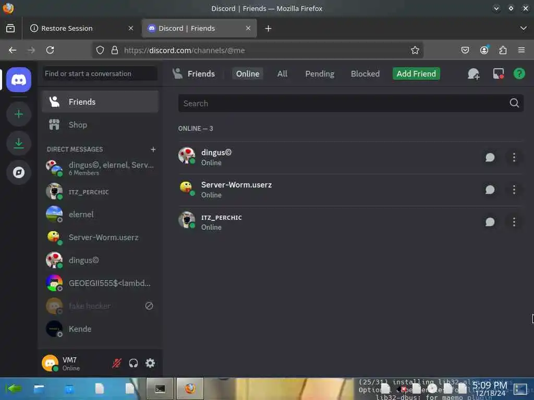534x400 pixels.
Task: Open Discord home direct messages icon
Action: pos(19,80)
